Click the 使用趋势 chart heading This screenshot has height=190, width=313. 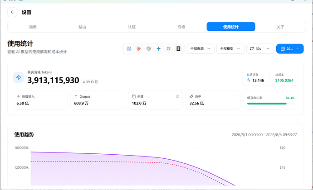tap(24, 134)
